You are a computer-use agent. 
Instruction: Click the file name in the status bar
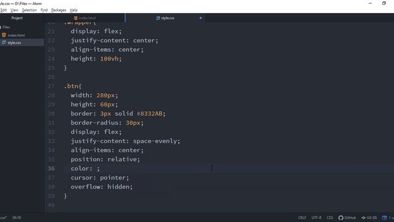pyautogui.click(x=3, y=218)
